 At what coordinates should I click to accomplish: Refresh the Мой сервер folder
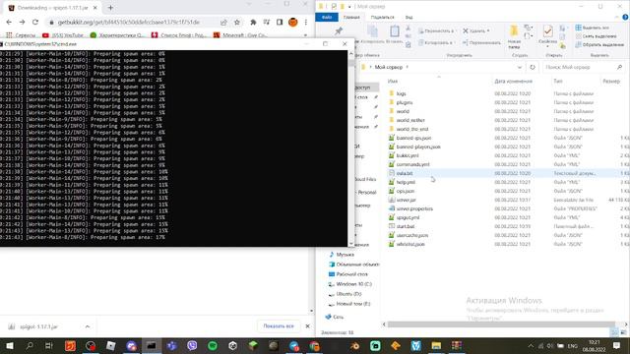[x=533, y=67]
